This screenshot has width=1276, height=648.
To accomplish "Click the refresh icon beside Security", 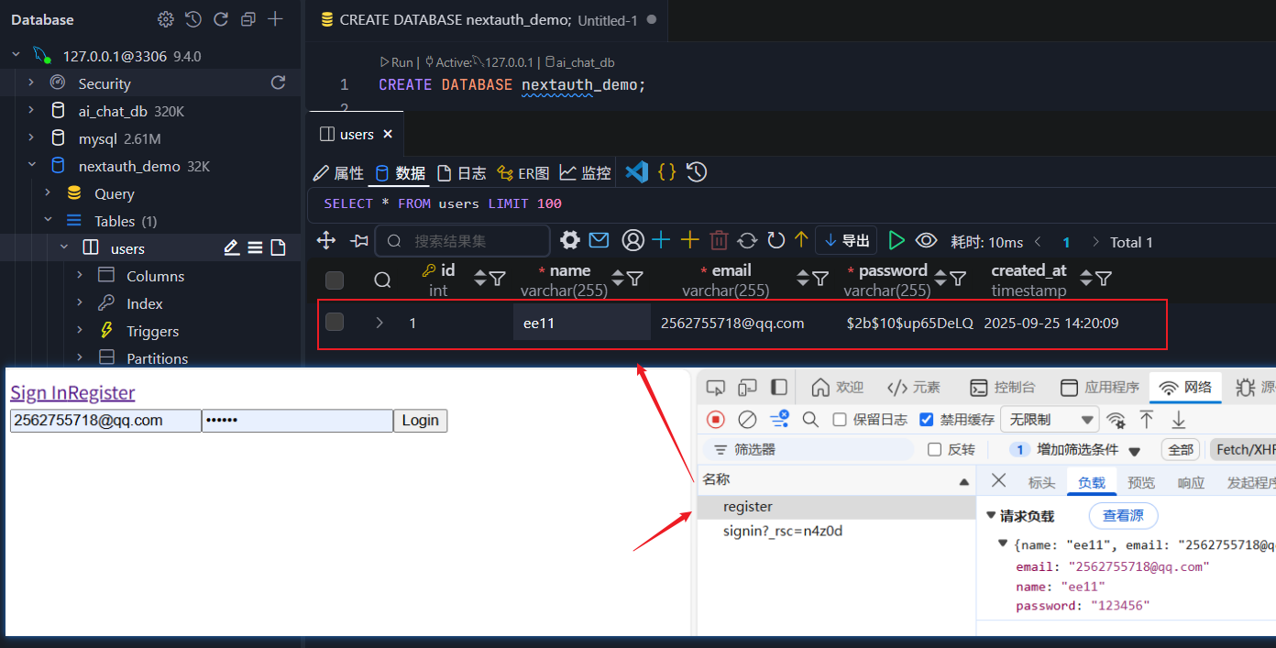I will tap(278, 82).
